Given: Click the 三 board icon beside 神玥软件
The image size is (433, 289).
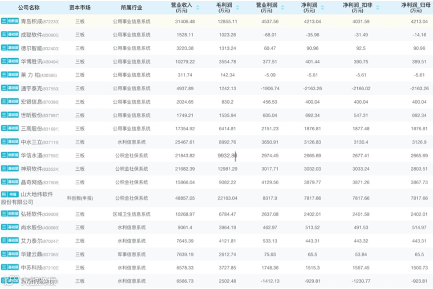Looking at the screenshot, I should pos(4,168).
